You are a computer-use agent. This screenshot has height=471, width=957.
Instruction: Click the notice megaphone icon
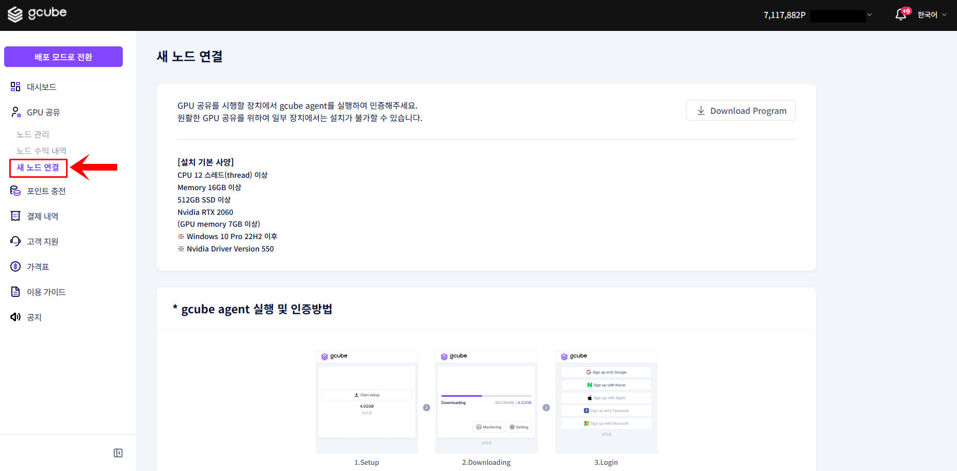tap(15, 317)
